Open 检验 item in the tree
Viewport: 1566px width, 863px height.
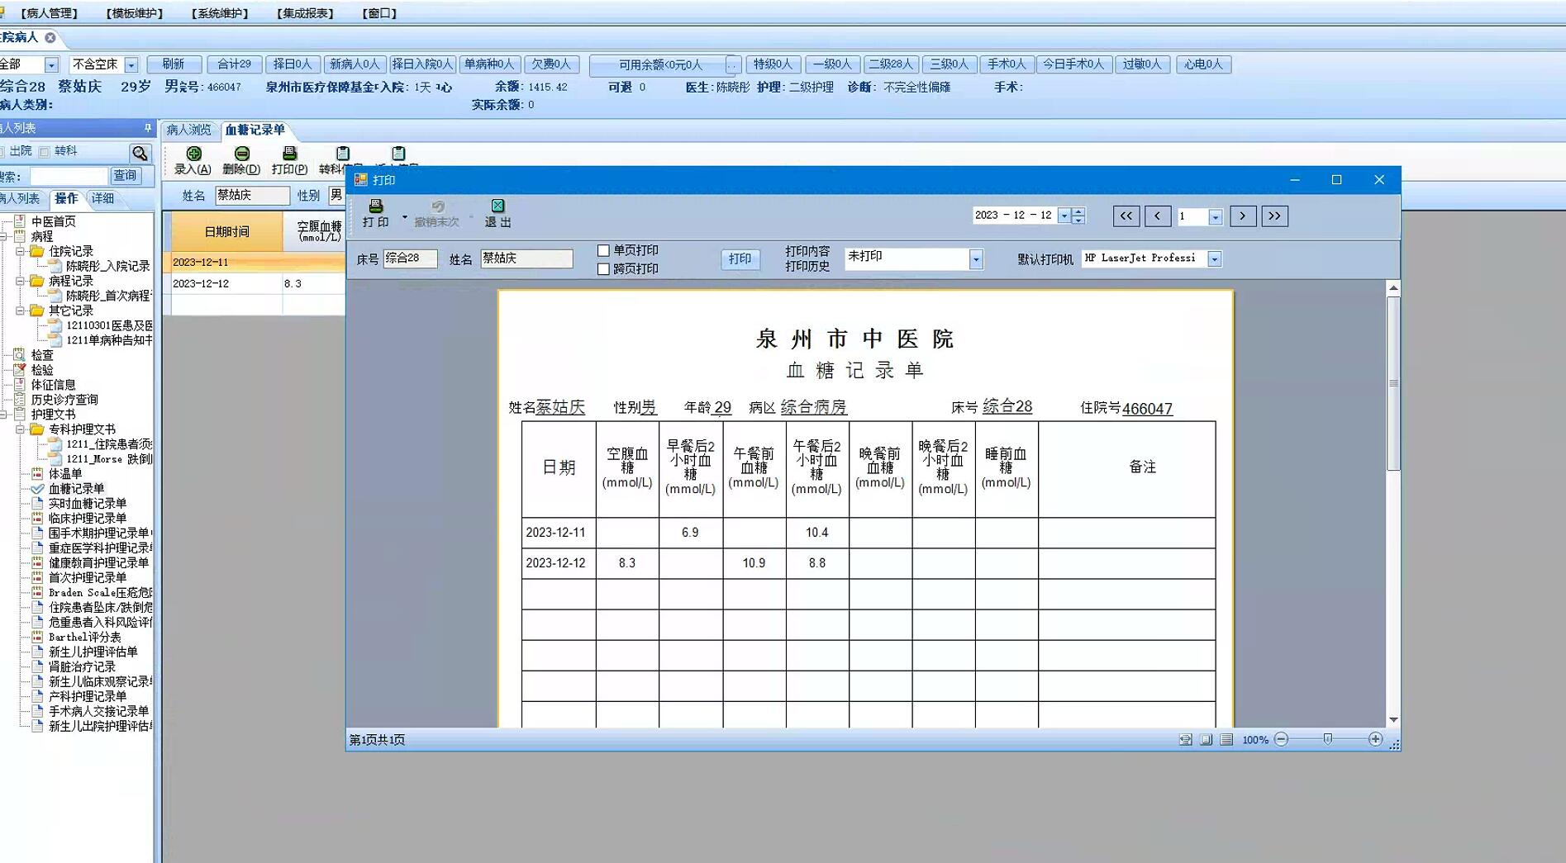(41, 370)
